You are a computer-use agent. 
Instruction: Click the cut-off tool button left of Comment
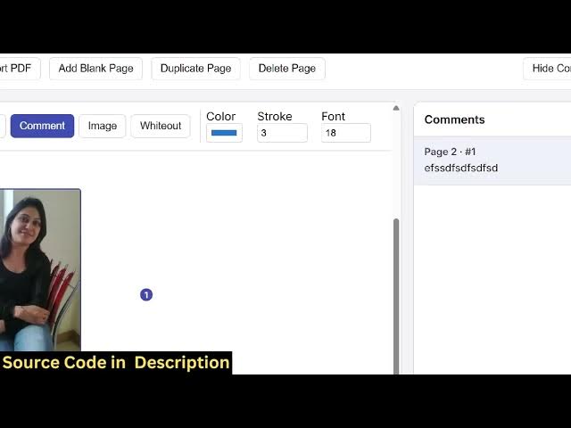[3, 126]
